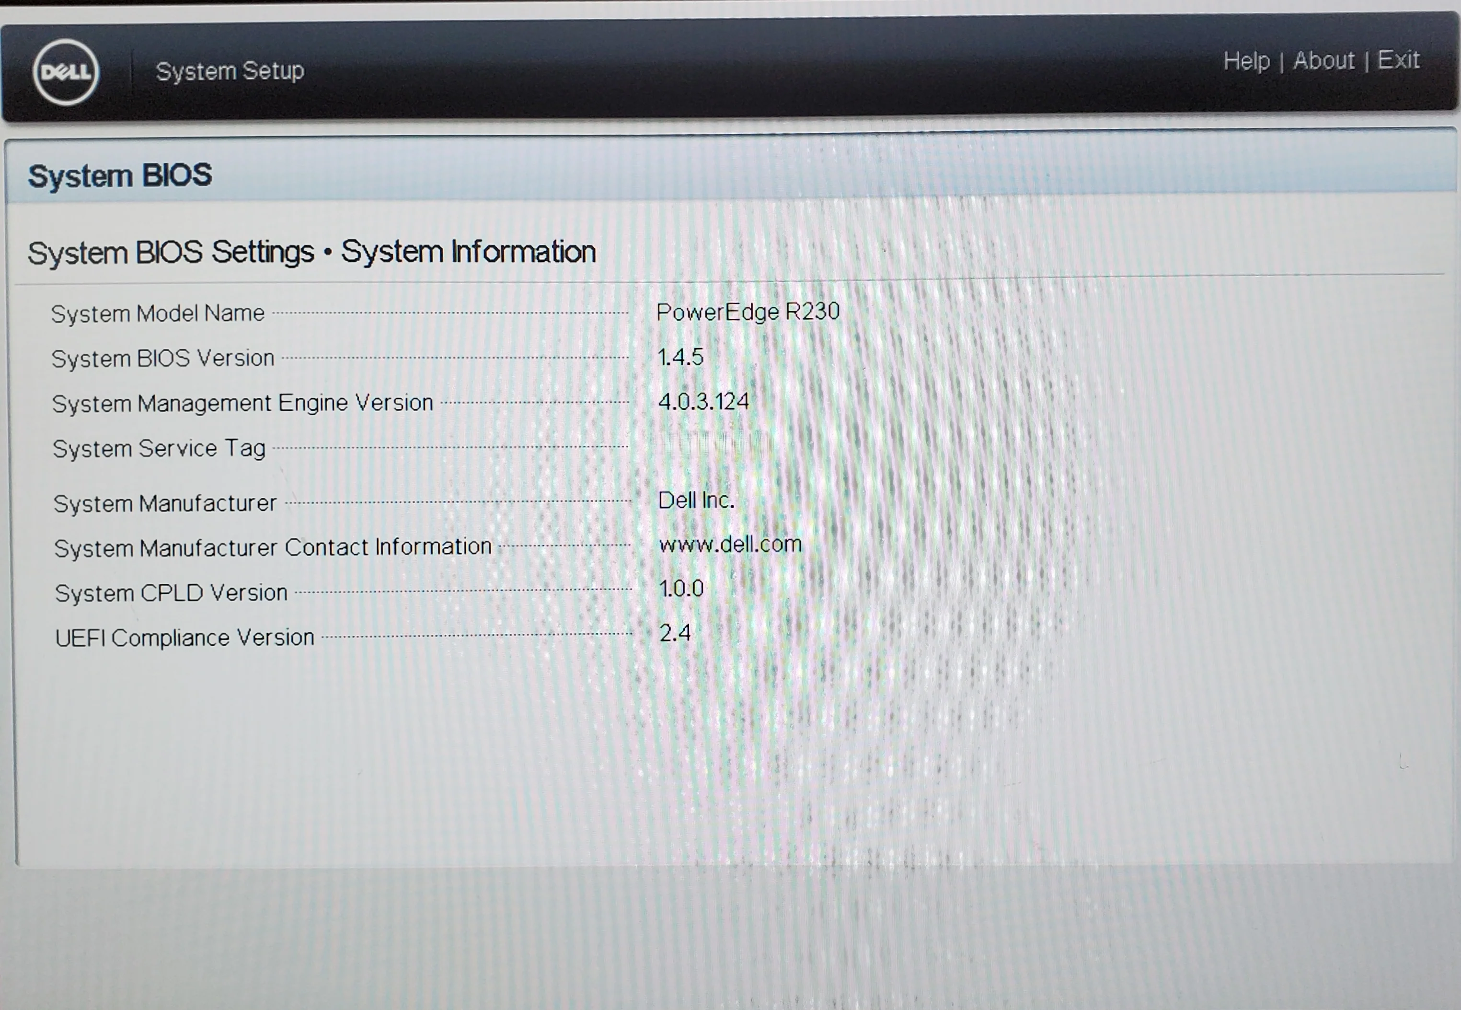Open the Help link
This screenshot has width=1461, height=1010.
click(1246, 61)
